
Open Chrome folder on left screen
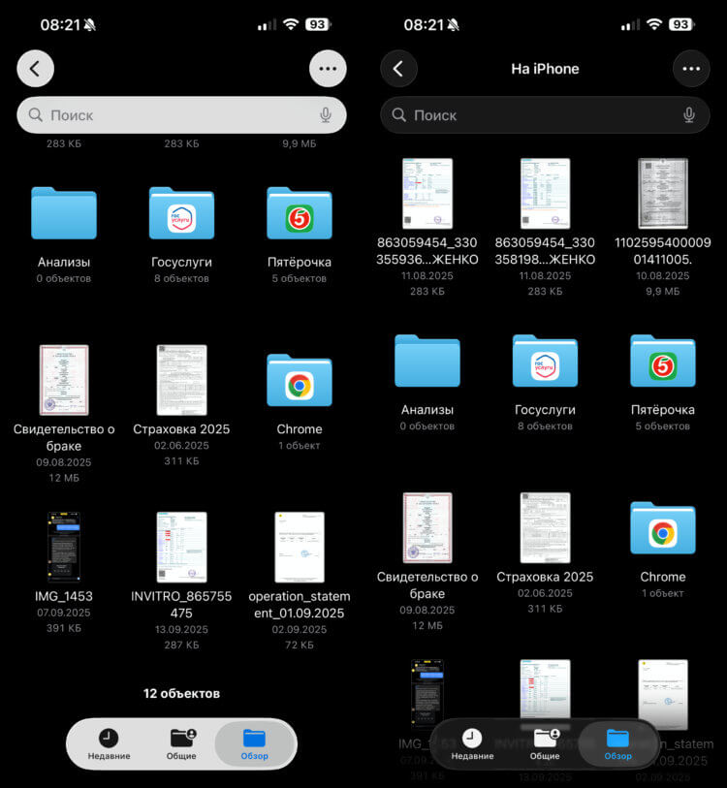(300, 380)
